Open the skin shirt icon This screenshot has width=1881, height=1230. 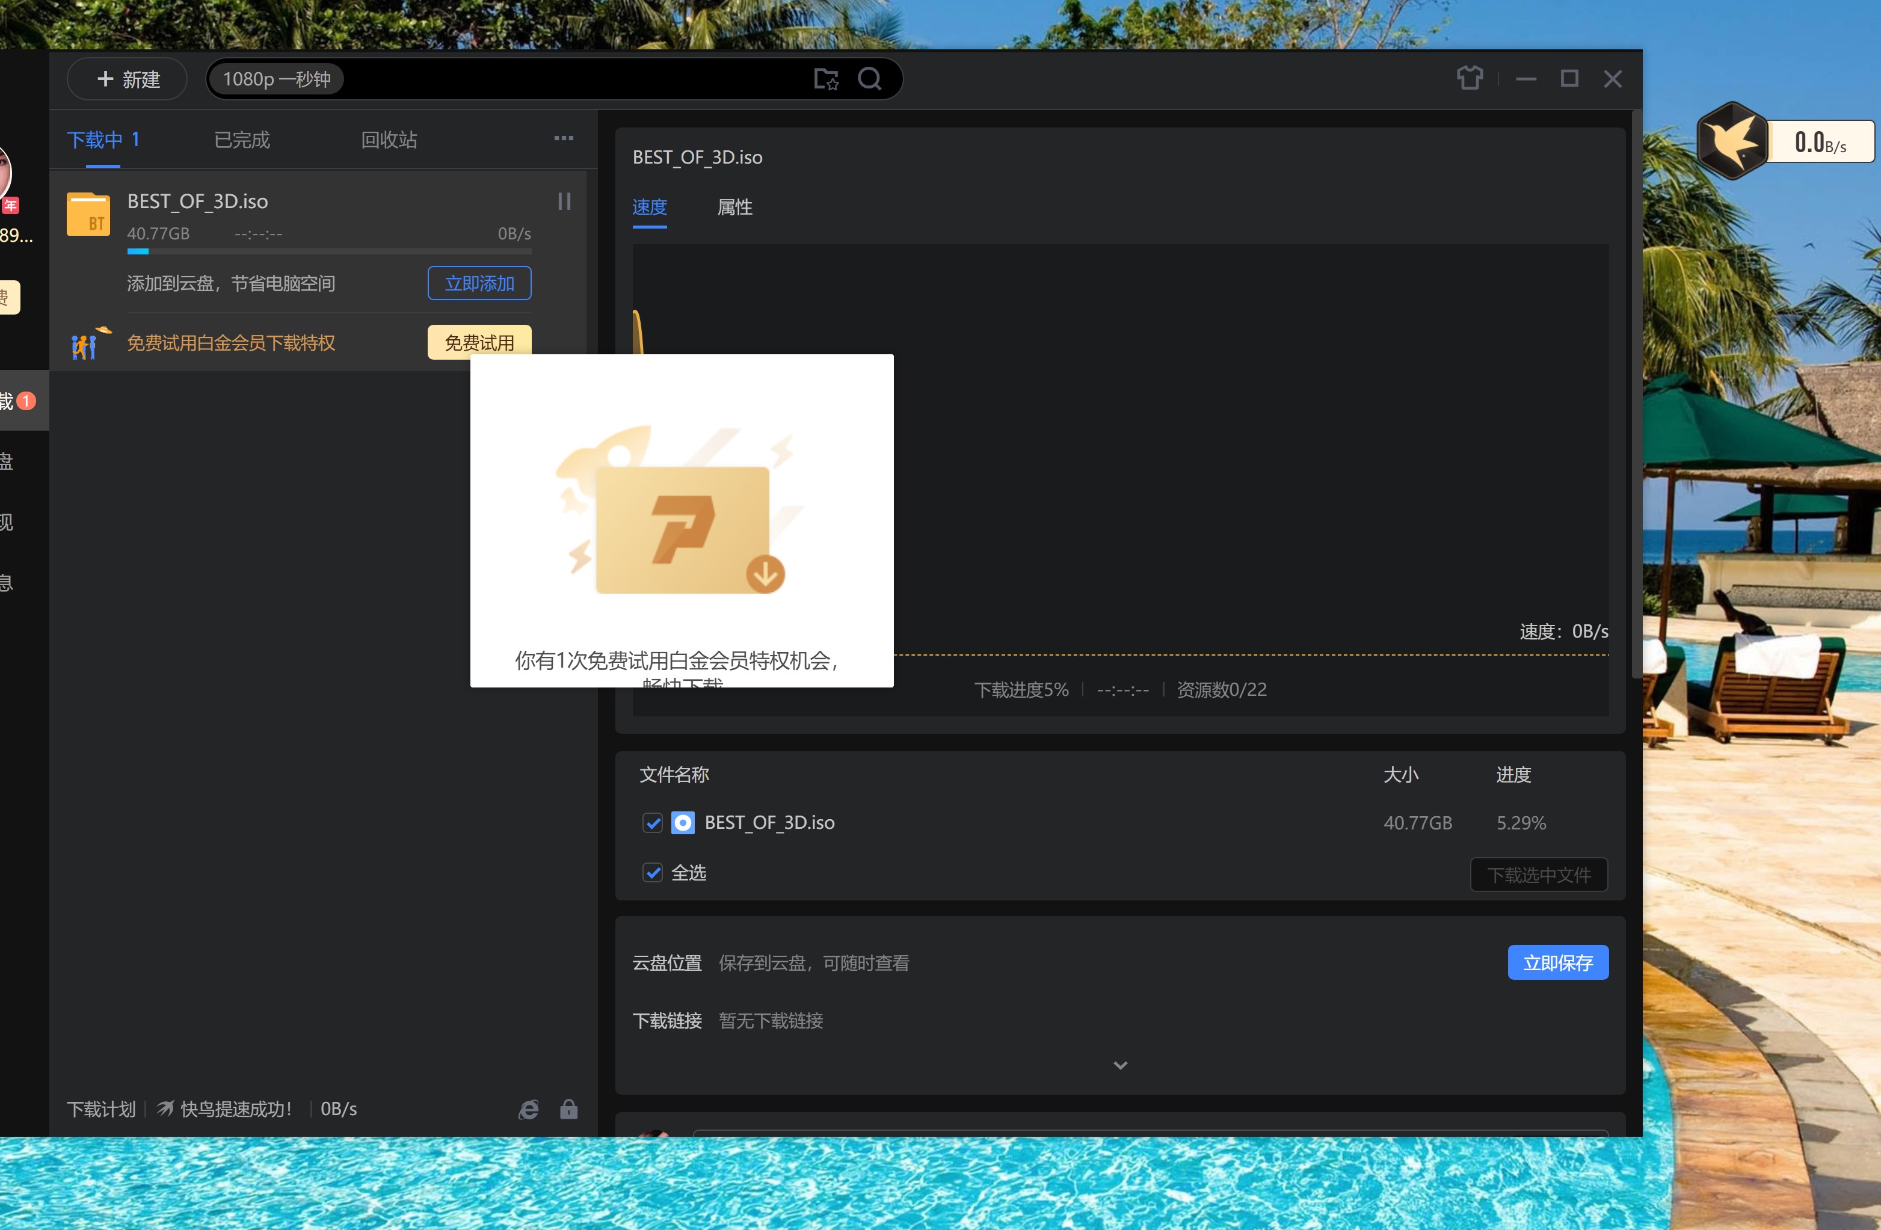tap(1469, 78)
